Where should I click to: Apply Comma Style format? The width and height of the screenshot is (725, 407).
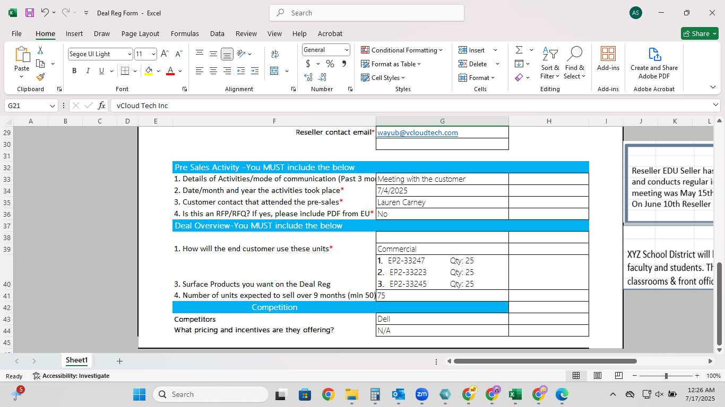click(x=344, y=64)
